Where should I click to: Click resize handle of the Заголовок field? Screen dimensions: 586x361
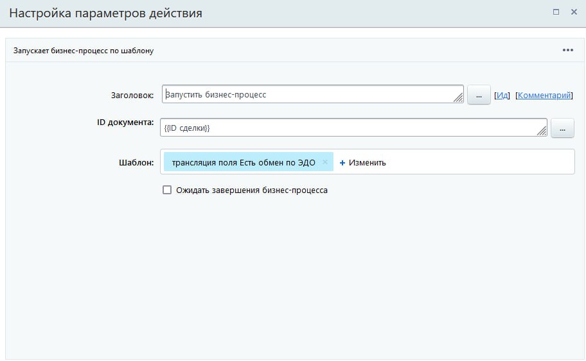tap(458, 97)
